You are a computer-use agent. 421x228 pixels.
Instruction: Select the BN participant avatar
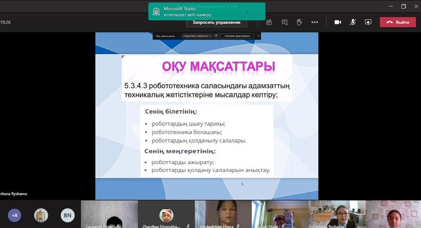coord(68,215)
